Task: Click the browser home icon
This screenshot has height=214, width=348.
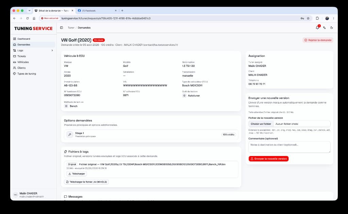Action: [34, 18]
